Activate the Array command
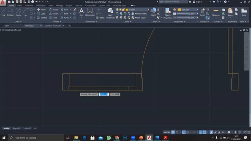The height and width of the screenshot is (141, 251). tap(65, 18)
